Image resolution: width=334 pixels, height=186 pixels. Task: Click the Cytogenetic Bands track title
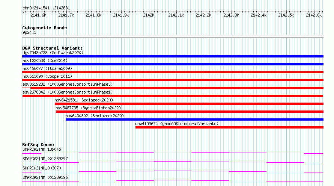point(45,28)
